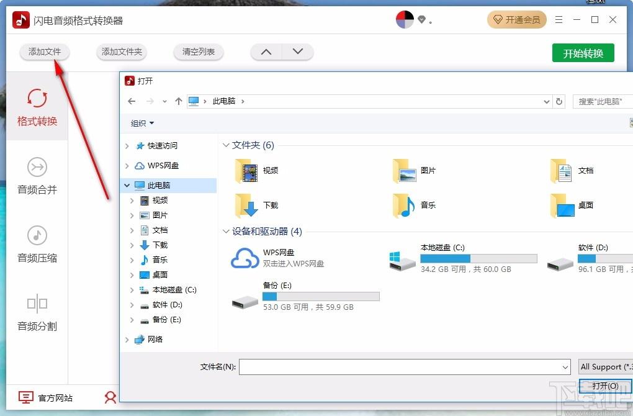Image resolution: width=633 pixels, height=416 pixels.
Task: Open the 开通会员 membership button
Action: click(x=517, y=19)
